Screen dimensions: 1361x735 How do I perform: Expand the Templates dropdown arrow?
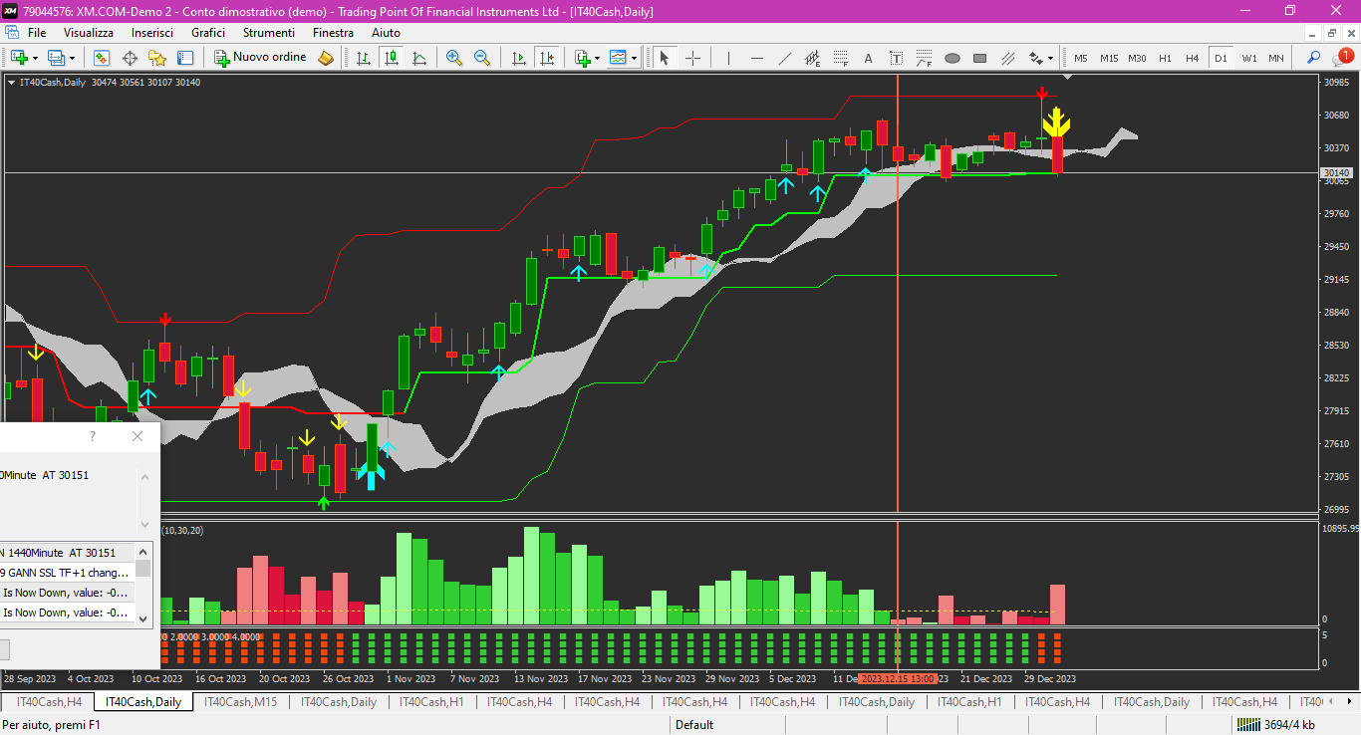click(634, 58)
